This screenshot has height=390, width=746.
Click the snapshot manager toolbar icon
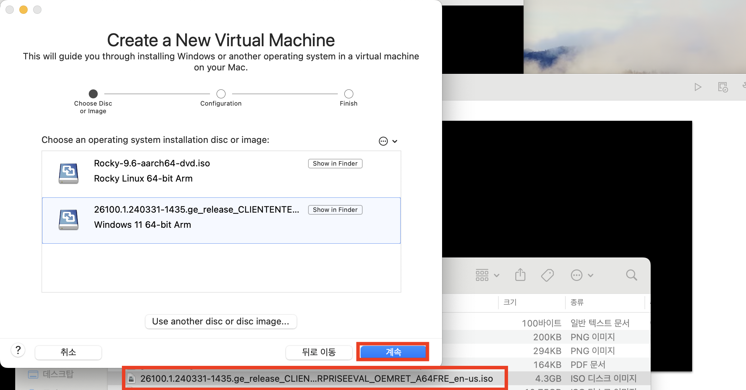[723, 87]
